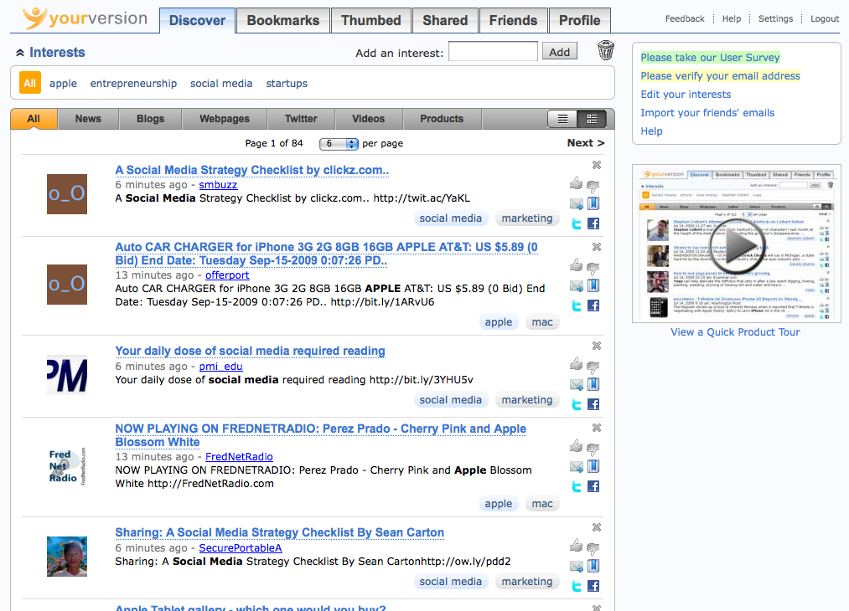Click the mac tag on the FREDNETRADIO post

542,504
